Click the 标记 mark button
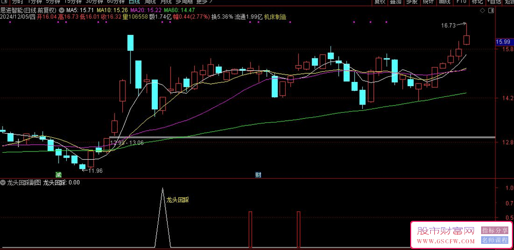The image size is (514, 250). click(x=478, y=2)
